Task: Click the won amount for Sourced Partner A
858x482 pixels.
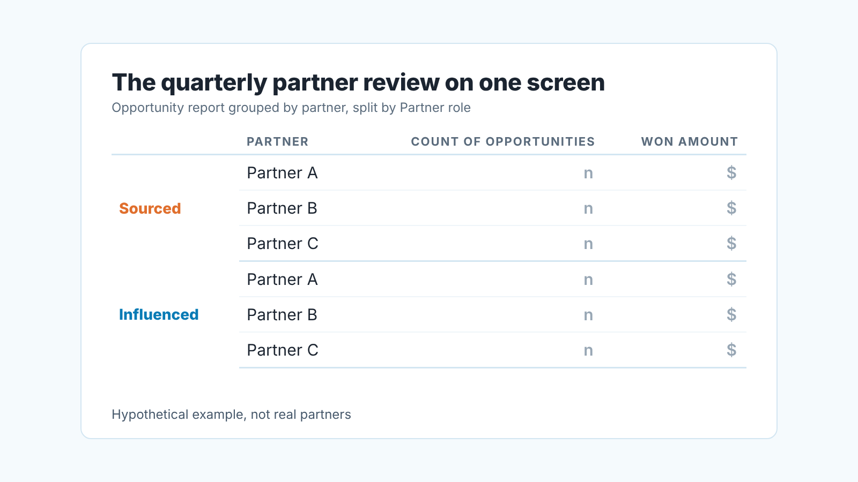Action: (x=731, y=172)
